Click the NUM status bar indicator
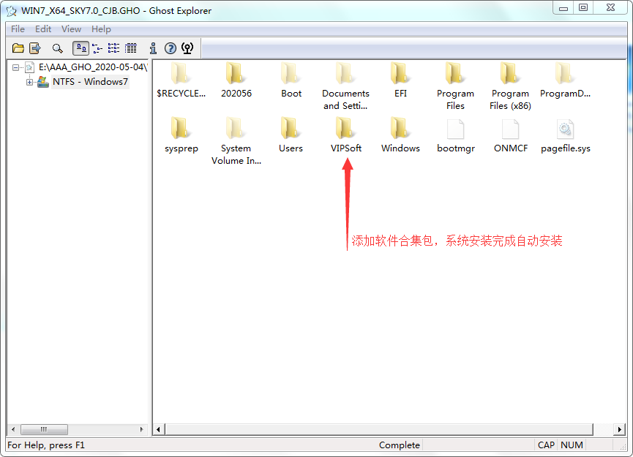 572,445
